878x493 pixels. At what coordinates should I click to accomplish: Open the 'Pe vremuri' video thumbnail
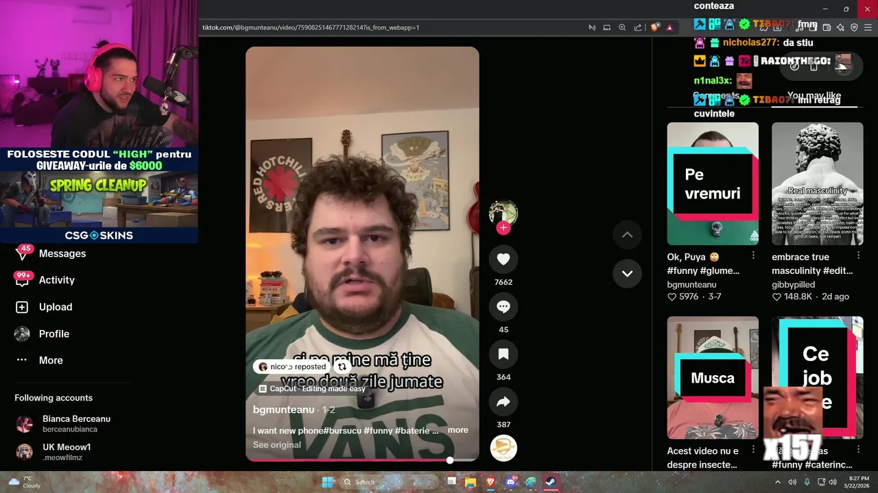[x=713, y=184]
